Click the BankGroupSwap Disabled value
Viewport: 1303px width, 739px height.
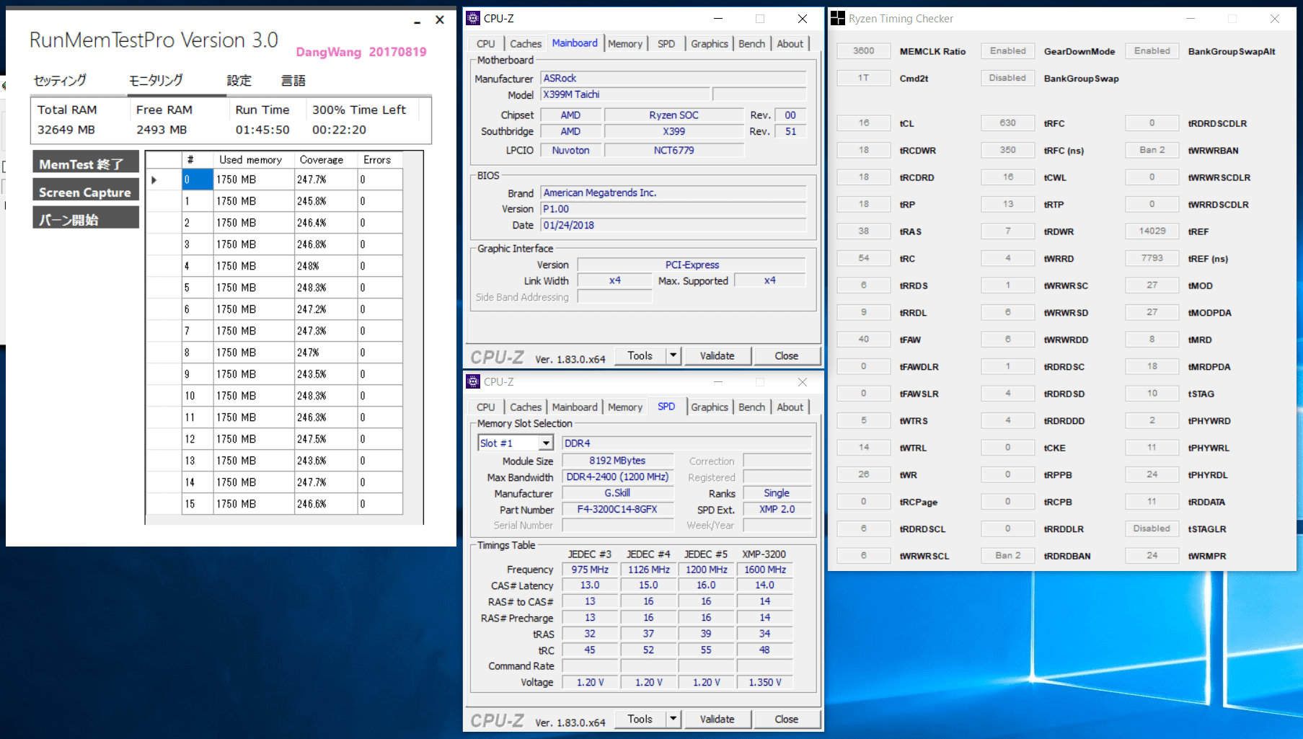point(1008,78)
